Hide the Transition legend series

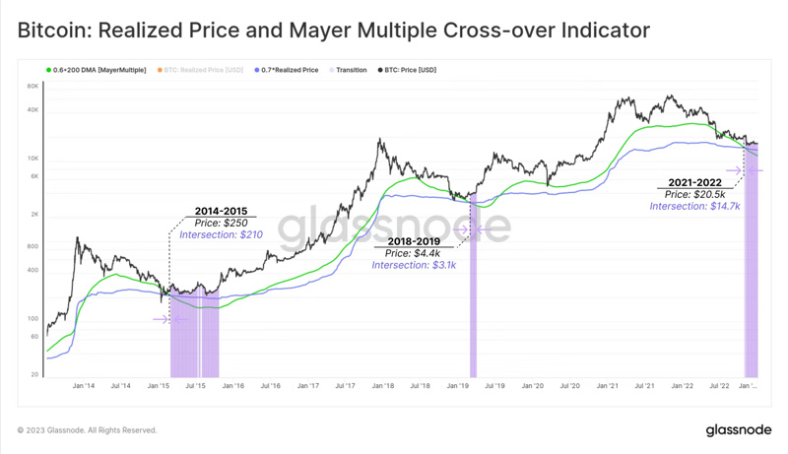click(x=349, y=70)
